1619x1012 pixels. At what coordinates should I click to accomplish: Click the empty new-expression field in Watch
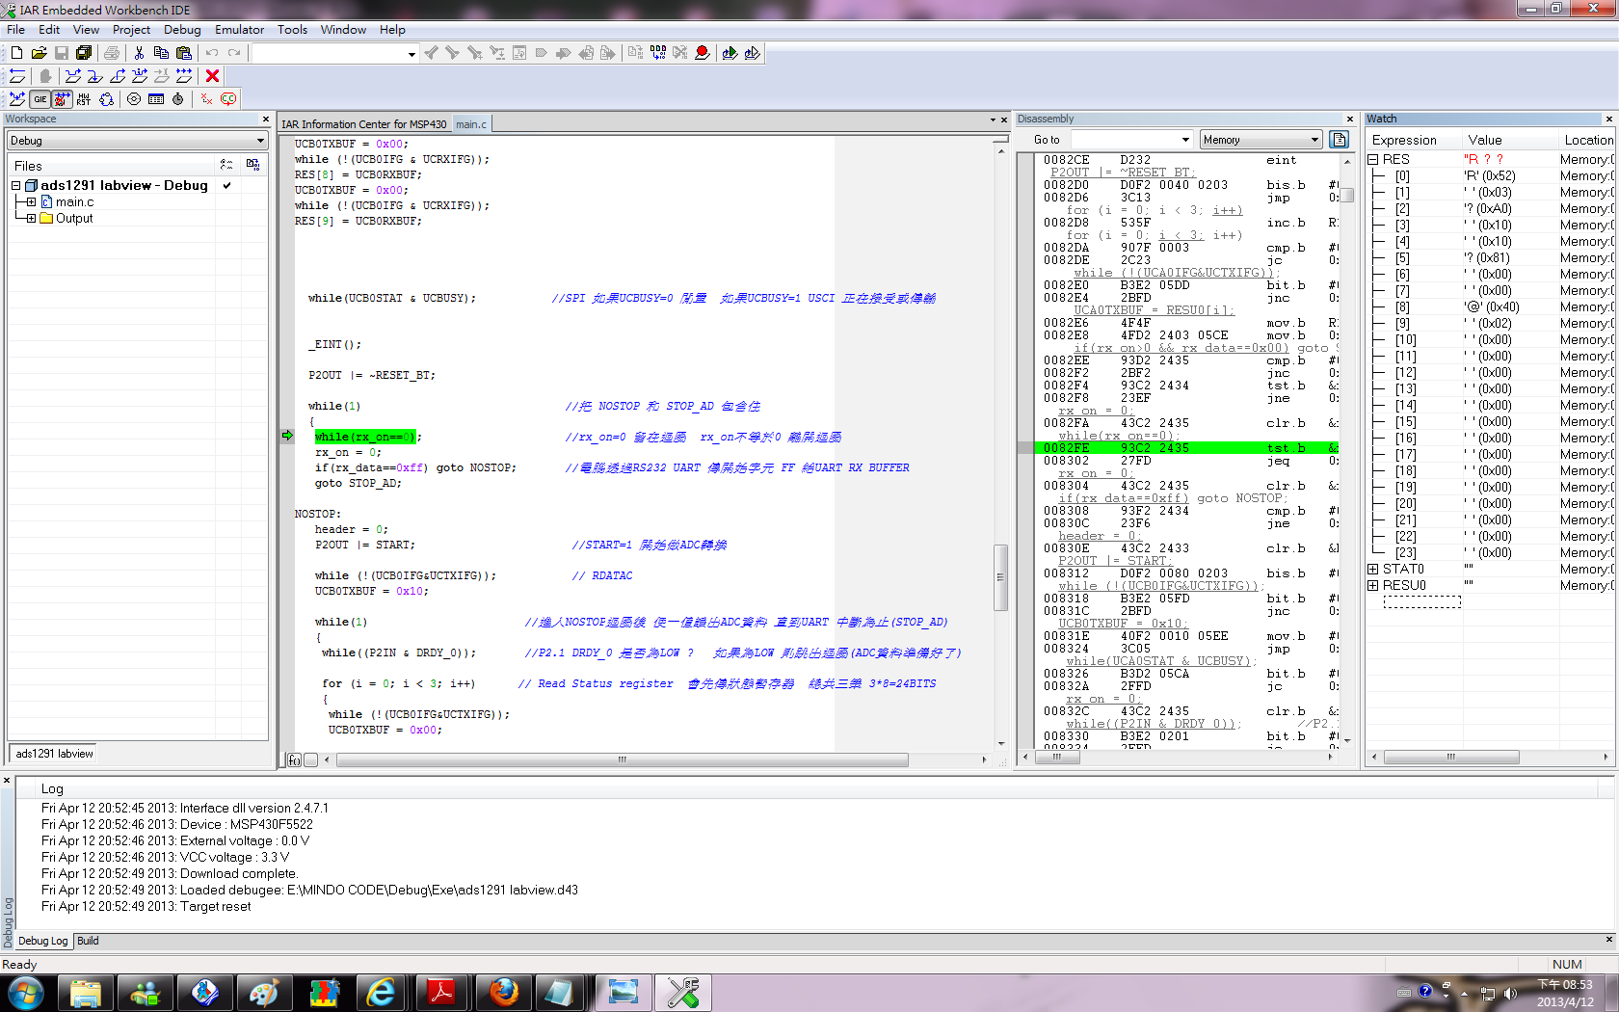(1422, 602)
